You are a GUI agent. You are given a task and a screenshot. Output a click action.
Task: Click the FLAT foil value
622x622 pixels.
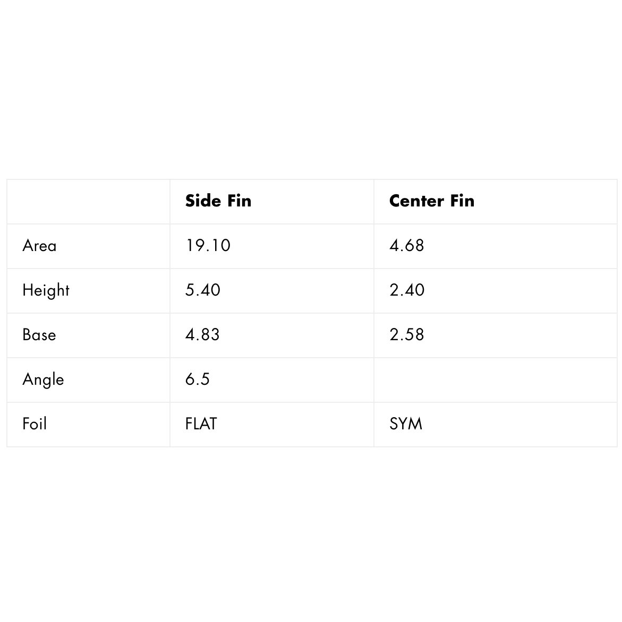[201, 424]
